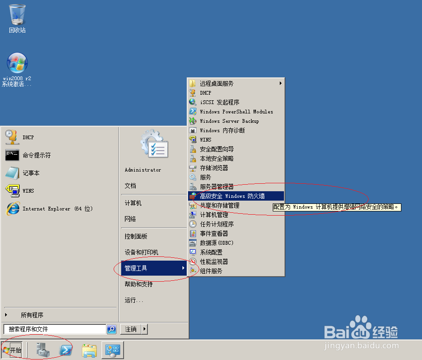Open the Recycle Bin (回收站) desktop icon
Viewport: 422px width, 360px height.
pyautogui.click(x=17, y=18)
